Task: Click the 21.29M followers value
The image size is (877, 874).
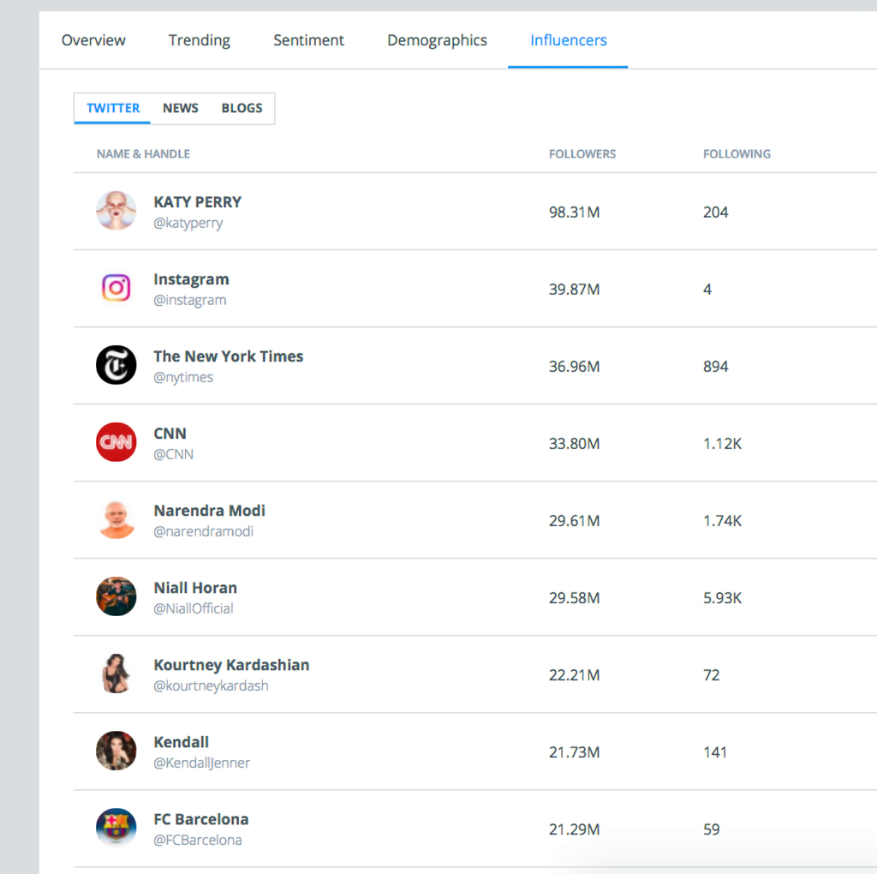Action: (x=574, y=830)
